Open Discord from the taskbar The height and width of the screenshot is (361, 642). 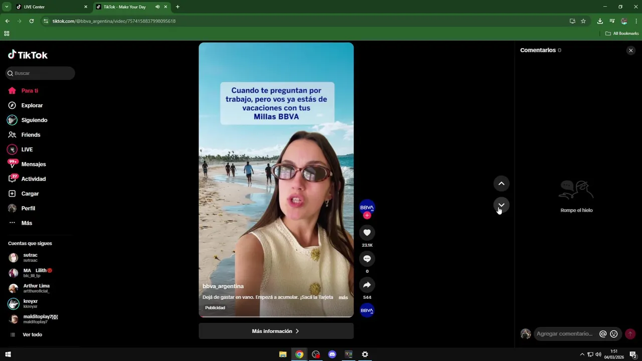[332, 354]
